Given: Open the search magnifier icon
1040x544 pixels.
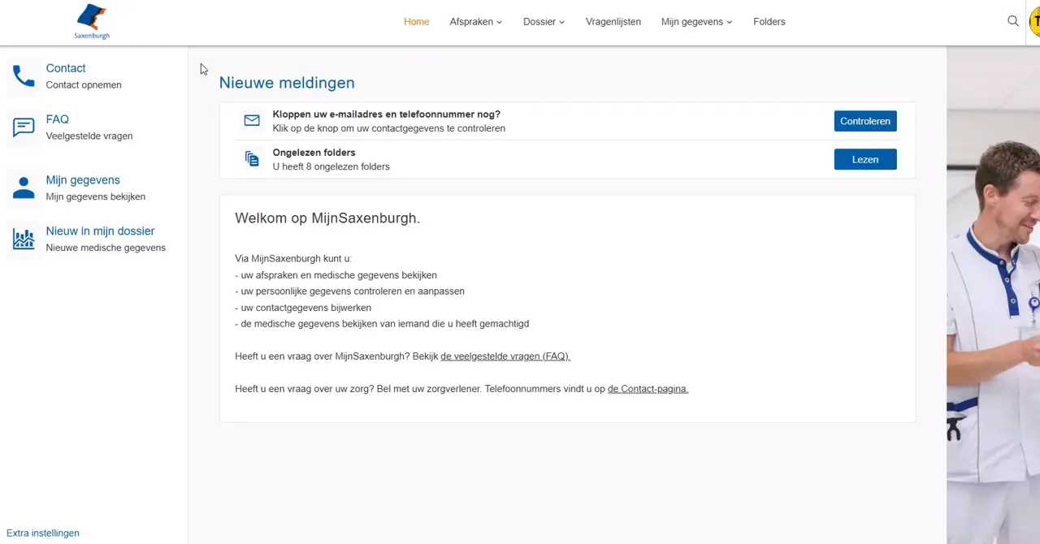Looking at the screenshot, I should click(x=1013, y=21).
